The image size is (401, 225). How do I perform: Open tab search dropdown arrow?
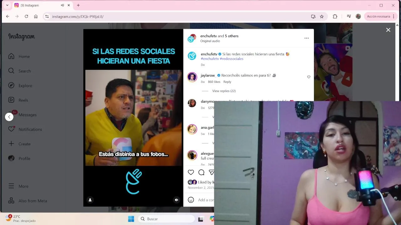[7, 5]
